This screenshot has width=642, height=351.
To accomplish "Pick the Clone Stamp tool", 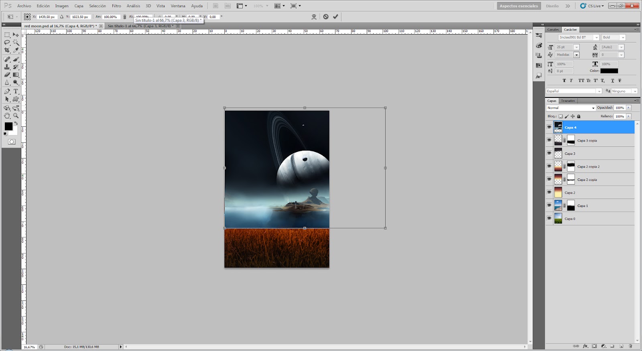I will 7,67.
